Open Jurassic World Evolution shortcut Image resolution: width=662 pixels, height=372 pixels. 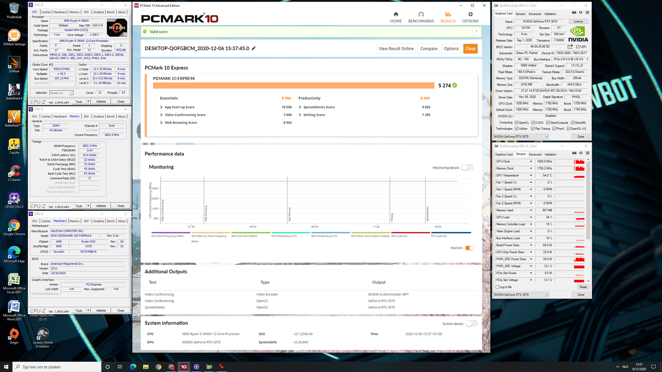(42, 336)
